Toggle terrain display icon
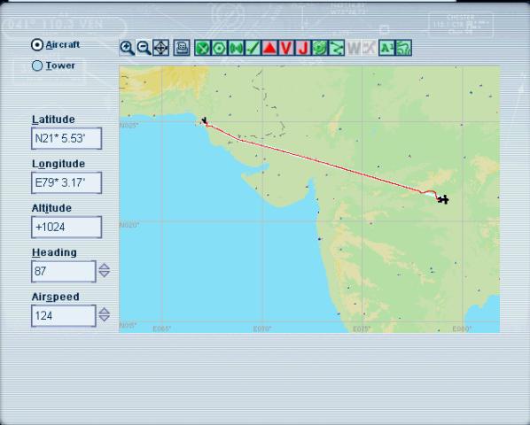530x425 pixels. [x=403, y=48]
